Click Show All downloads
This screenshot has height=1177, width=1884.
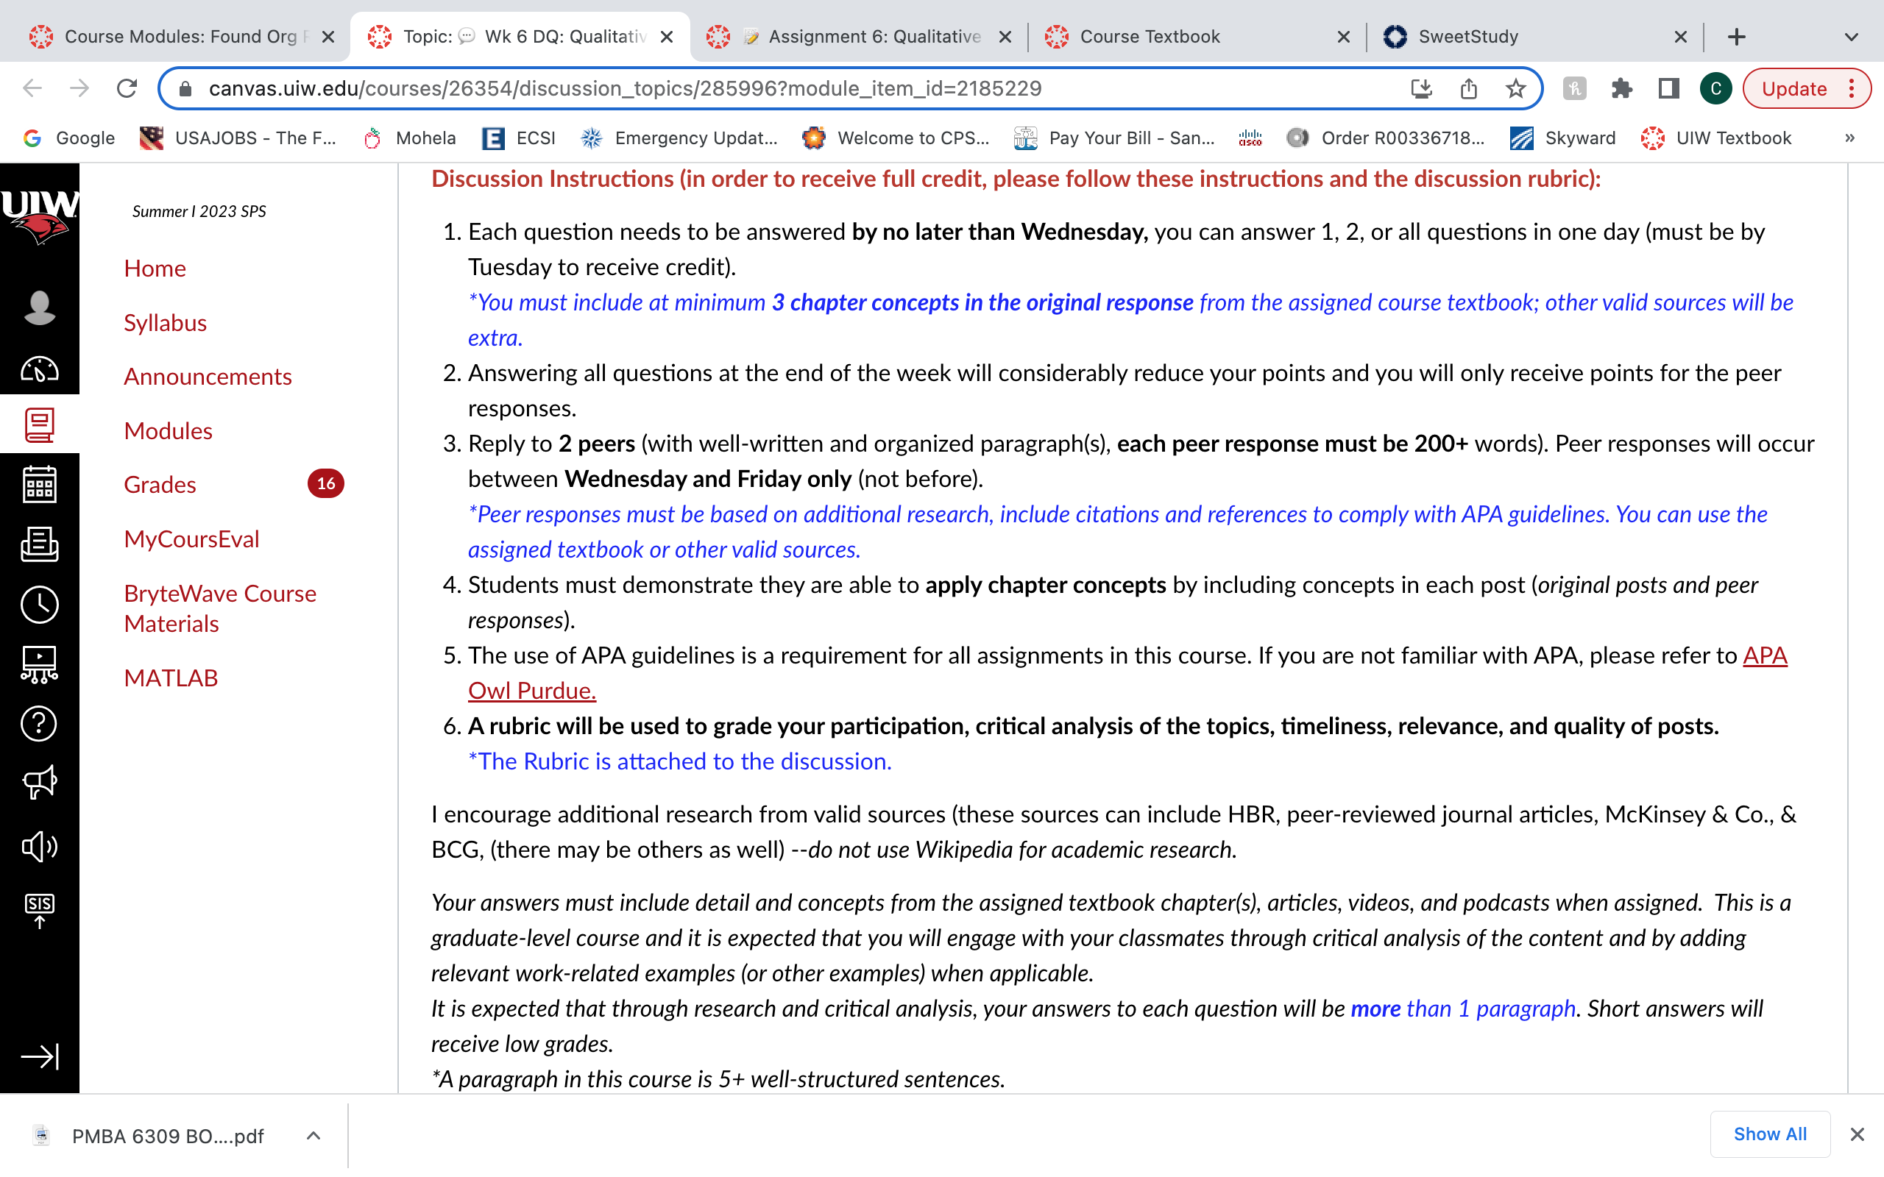1769,1134
